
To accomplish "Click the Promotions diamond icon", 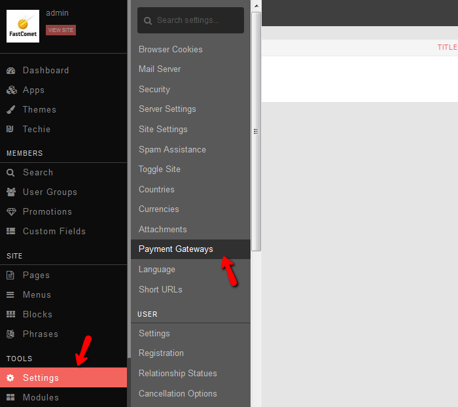I will [11, 212].
